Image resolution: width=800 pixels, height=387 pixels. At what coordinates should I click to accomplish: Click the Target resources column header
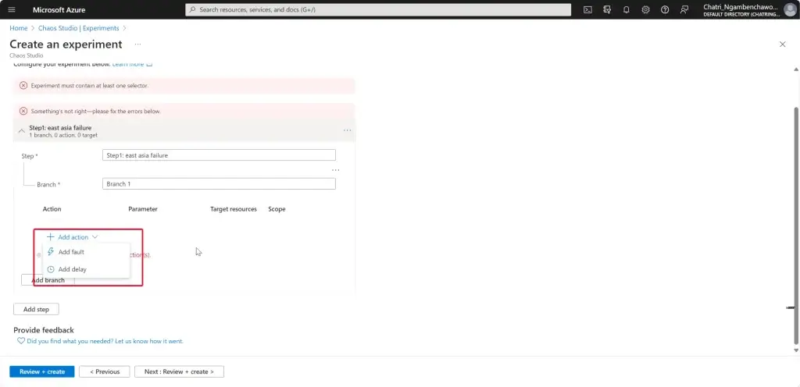point(234,209)
